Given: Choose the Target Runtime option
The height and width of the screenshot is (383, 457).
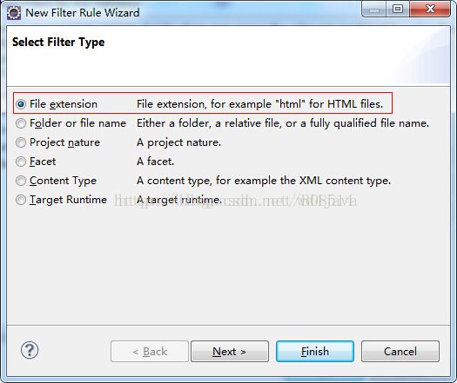Looking at the screenshot, I should pos(21,200).
